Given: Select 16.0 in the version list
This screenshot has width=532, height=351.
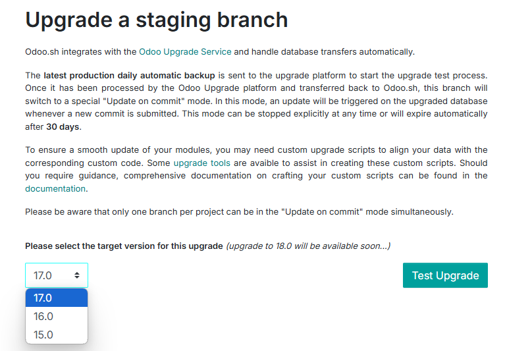Looking at the screenshot, I should tap(56, 316).
